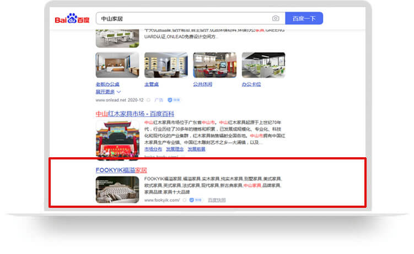Click the FOOKYIK description starting FOOKYIK福溢家居

[213, 185]
